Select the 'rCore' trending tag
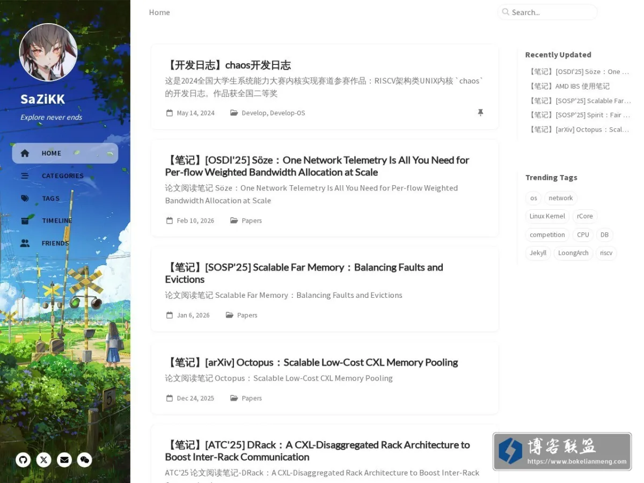This screenshot has width=644, height=483. pyautogui.click(x=585, y=216)
